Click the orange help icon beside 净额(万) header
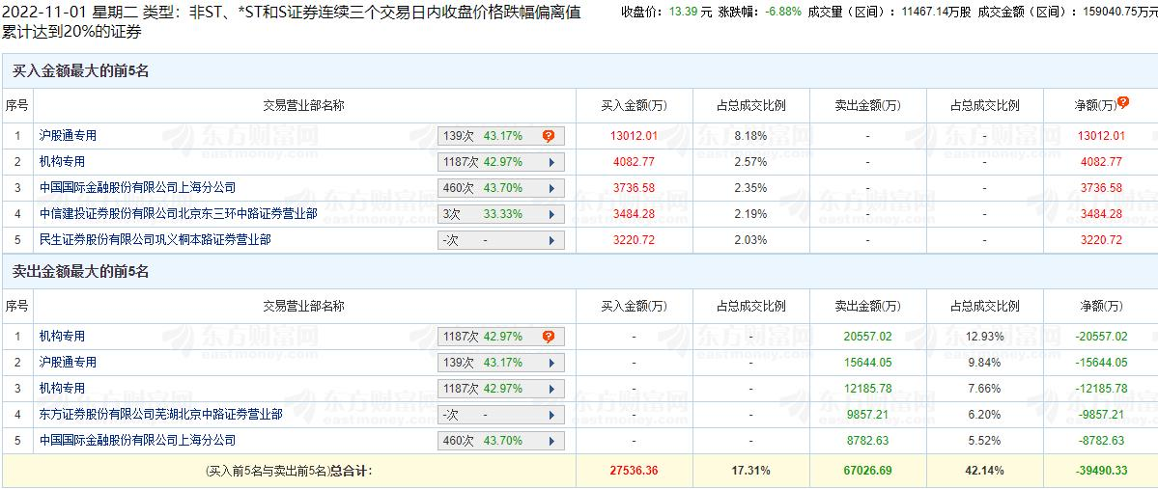Screen dimensions: 1158x489 [1123, 102]
